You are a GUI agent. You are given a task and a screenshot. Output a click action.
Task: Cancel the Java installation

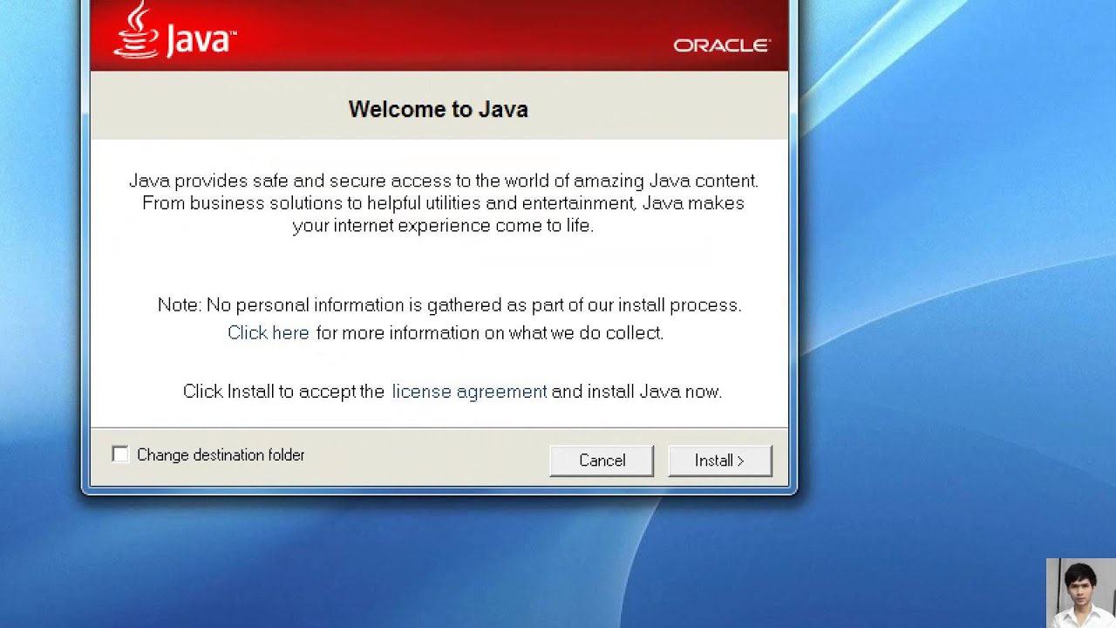(602, 461)
